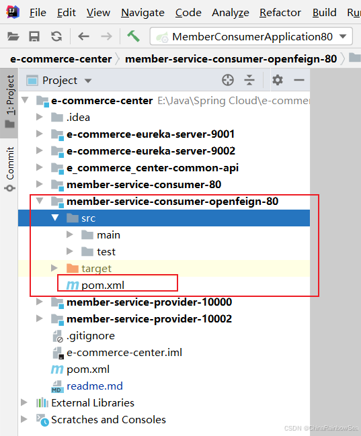This screenshot has height=436, width=361.
Task: Navigate forward with the right arrow
Action: point(106,36)
